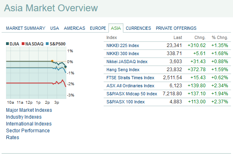The width and height of the screenshot is (233, 154).
Task: Click the NASDAQ legend label
Action: pyautogui.click(x=34, y=44)
